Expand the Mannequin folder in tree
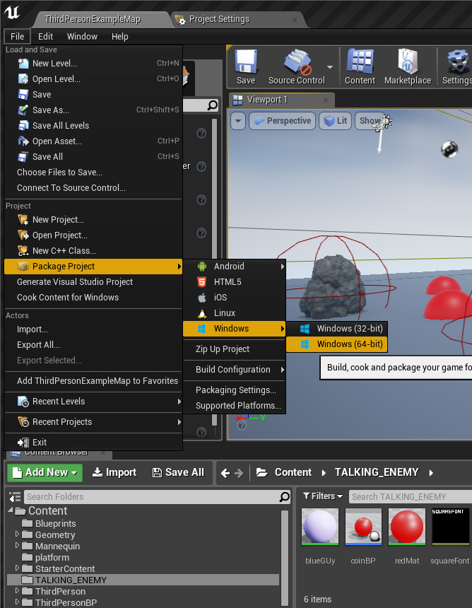The width and height of the screenshot is (472, 608). [18, 546]
